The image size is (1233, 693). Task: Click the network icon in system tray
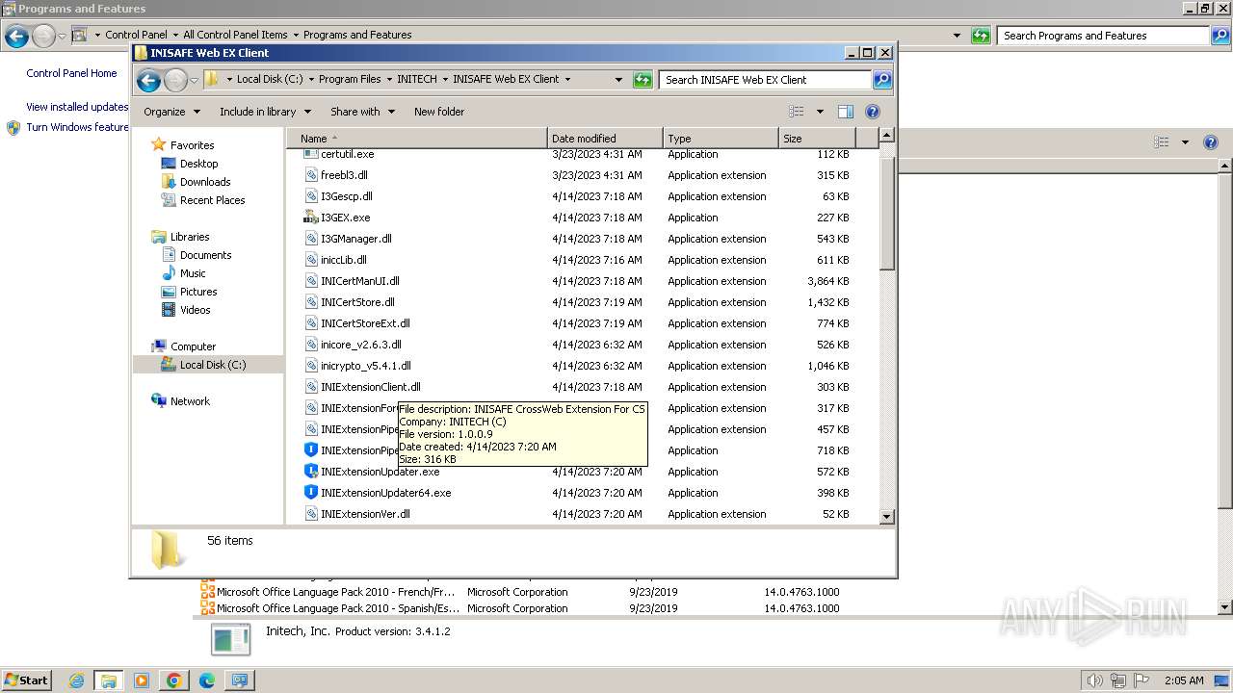pyautogui.click(x=1118, y=680)
